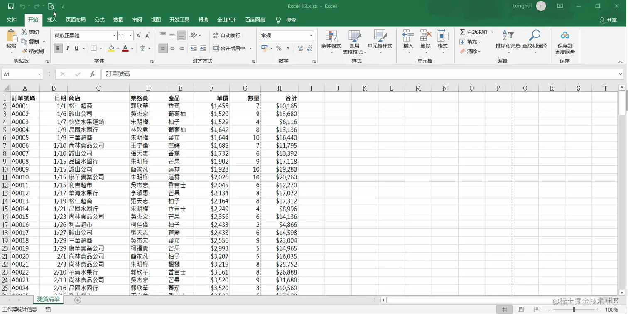Image resolution: width=628 pixels, height=314 pixels.
Task: Add a new sheet with the plus button
Action: tap(78, 300)
